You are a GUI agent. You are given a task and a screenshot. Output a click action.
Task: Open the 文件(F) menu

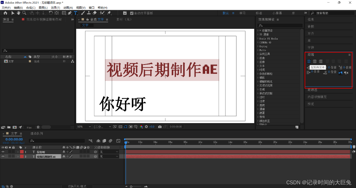click(6, 8)
